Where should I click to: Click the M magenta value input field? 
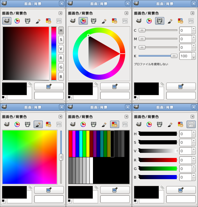pyautogui.click(x=185, y=39)
